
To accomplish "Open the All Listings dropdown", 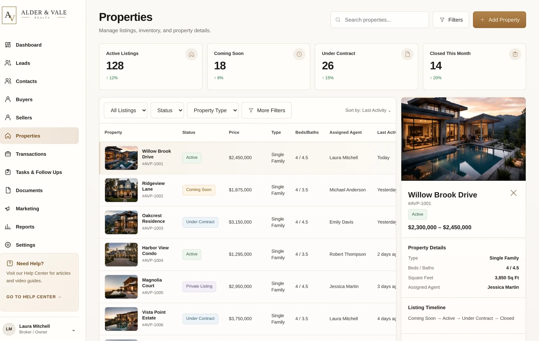I will click(x=126, y=110).
